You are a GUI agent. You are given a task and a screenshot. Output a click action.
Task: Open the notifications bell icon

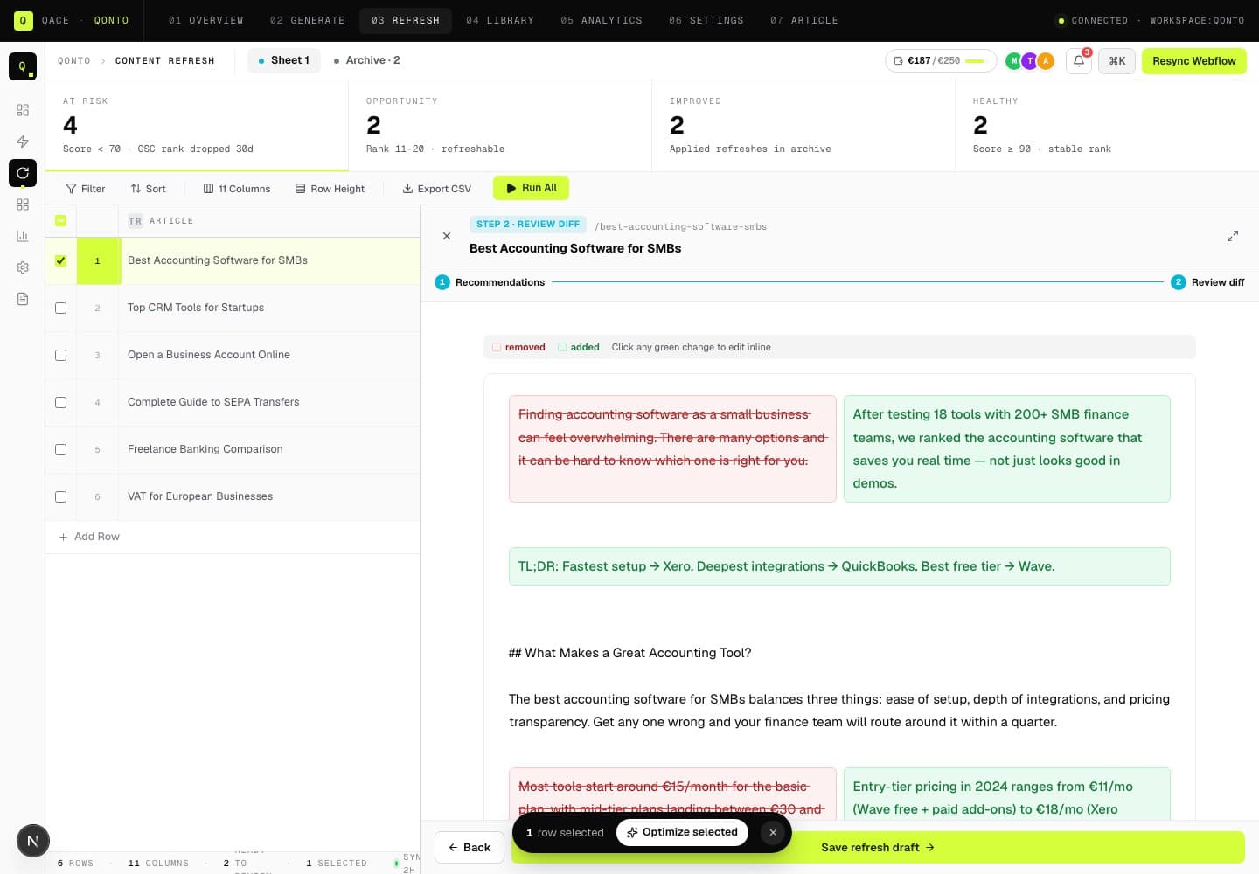[1079, 61]
